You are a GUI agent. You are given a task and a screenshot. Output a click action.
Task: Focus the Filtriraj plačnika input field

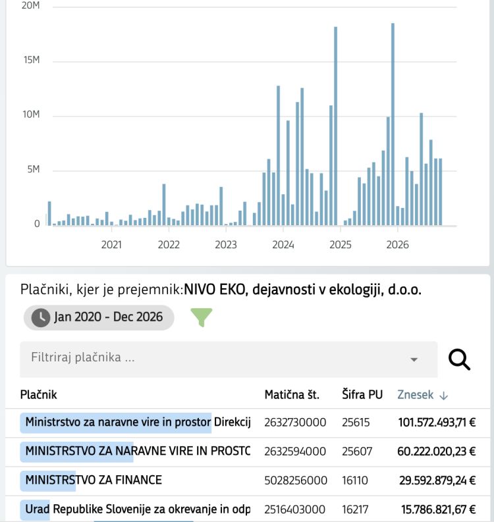coord(229,359)
